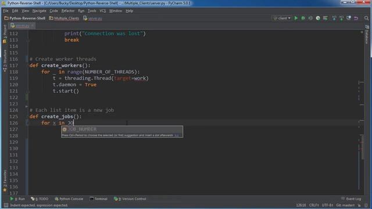This screenshot has height=209, width=372.
Task: Open the Favorites tool window sidebar
Action: (5, 181)
